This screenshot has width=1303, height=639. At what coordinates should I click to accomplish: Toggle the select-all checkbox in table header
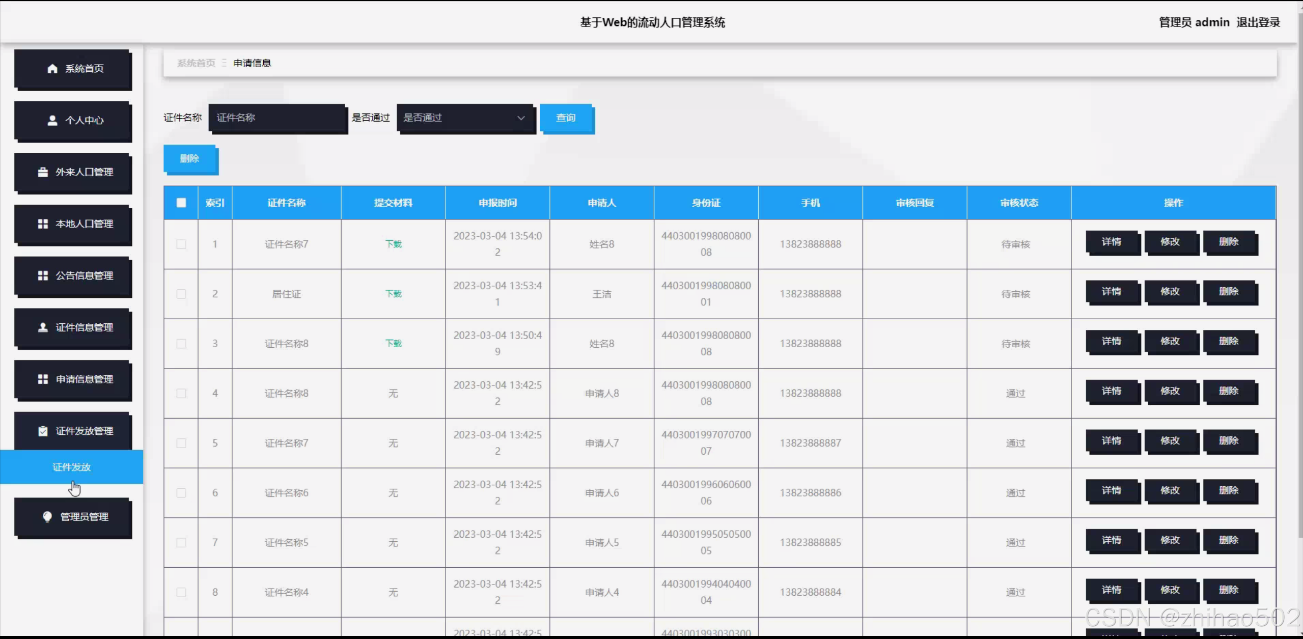pos(181,203)
